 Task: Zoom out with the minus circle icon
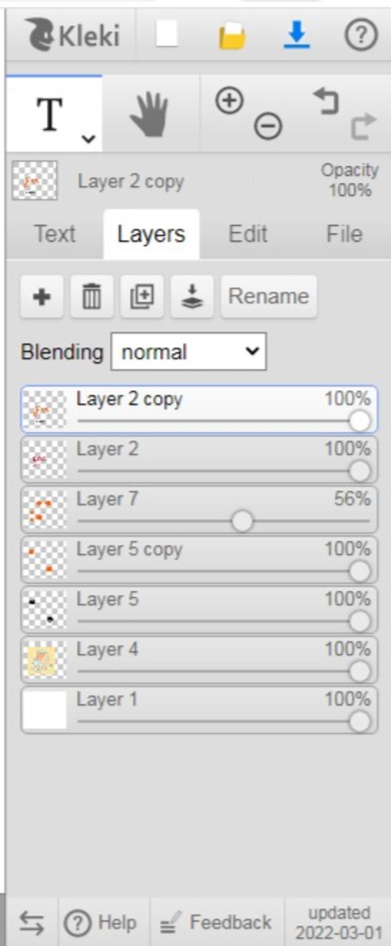(268, 126)
